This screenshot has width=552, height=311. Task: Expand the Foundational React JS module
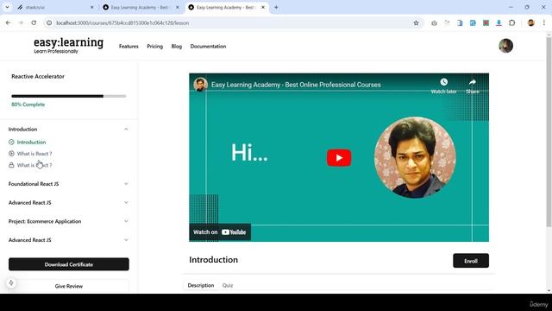tap(68, 184)
